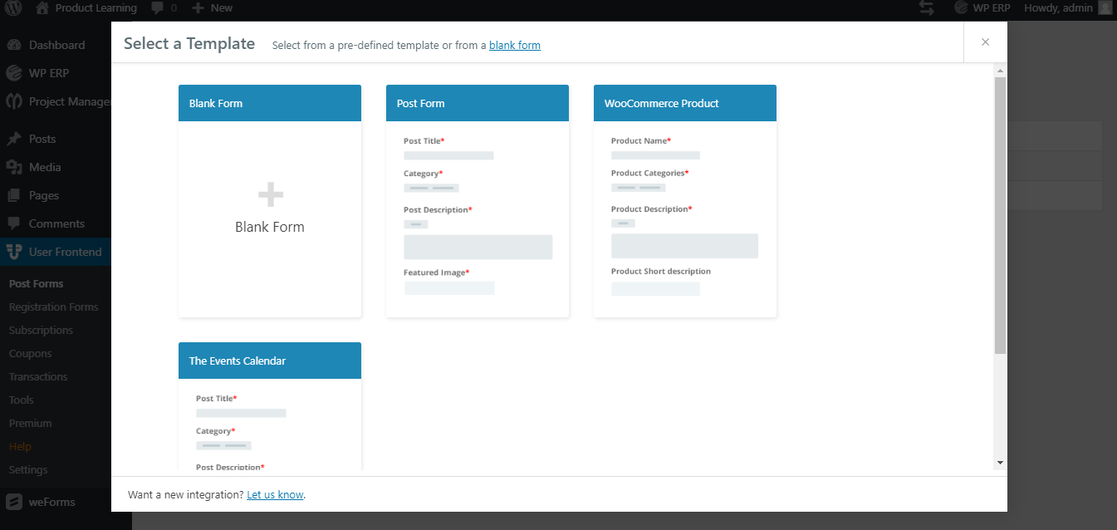Click the weForms icon in sidebar
1117x530 pixels.
coord(14,501)
